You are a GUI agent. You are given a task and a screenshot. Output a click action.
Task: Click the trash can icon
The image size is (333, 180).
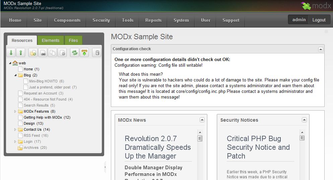click(x=97, y=53)
